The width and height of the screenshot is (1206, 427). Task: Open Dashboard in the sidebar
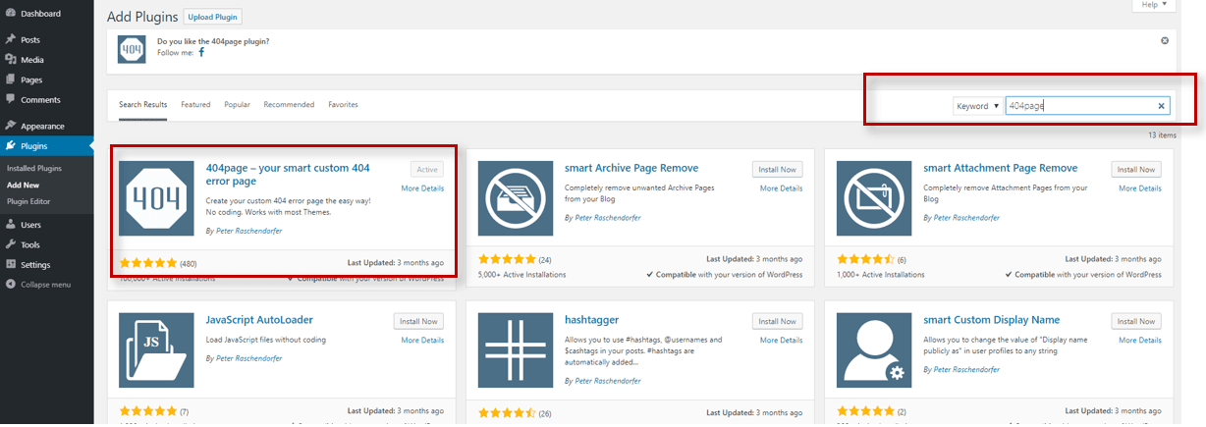(x=40, y=14)
